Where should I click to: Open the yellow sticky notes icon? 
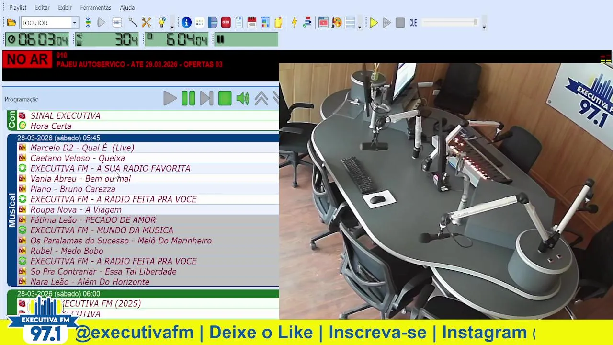pos(278,23)
